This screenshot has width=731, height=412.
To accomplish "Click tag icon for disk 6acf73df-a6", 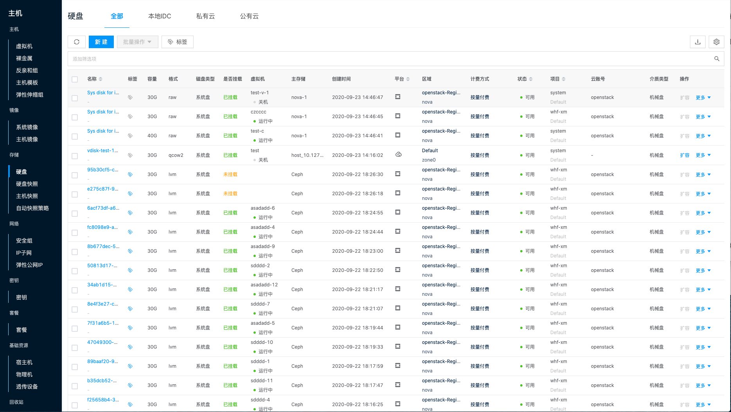I will pos(130,213).
